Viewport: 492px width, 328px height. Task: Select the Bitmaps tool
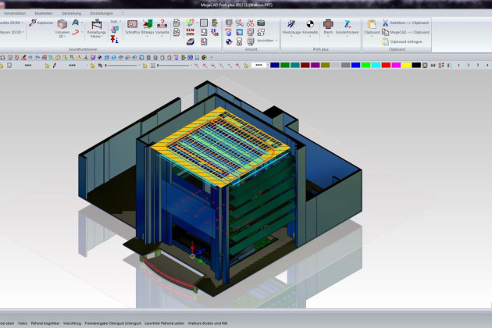click(x=148, y=26)
